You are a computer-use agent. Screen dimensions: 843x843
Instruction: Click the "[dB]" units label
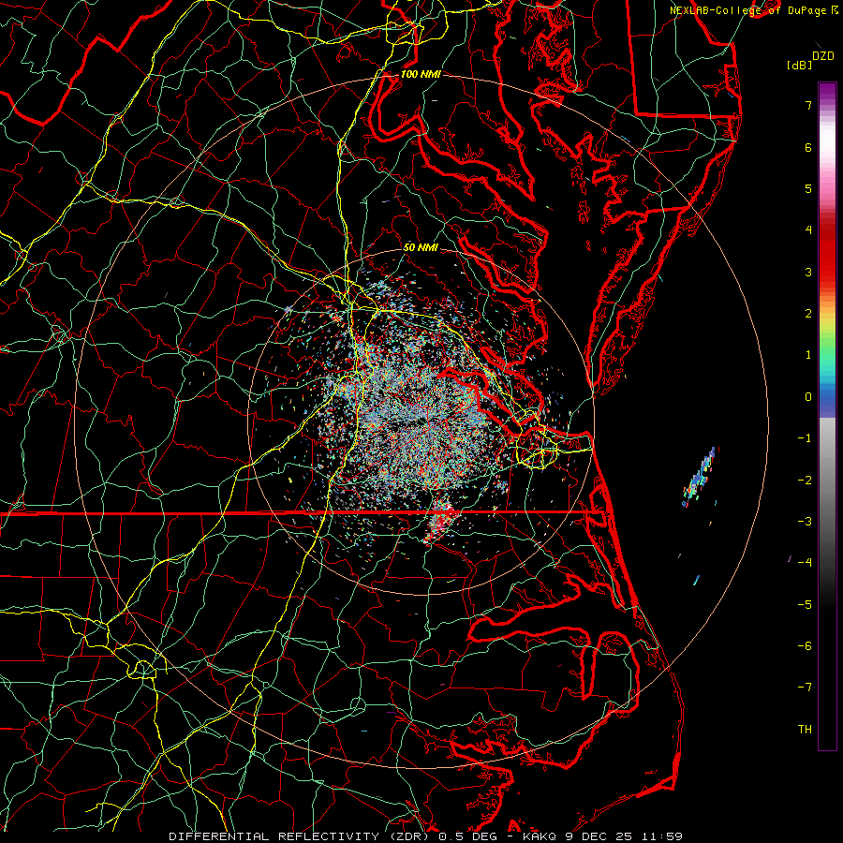799,65
